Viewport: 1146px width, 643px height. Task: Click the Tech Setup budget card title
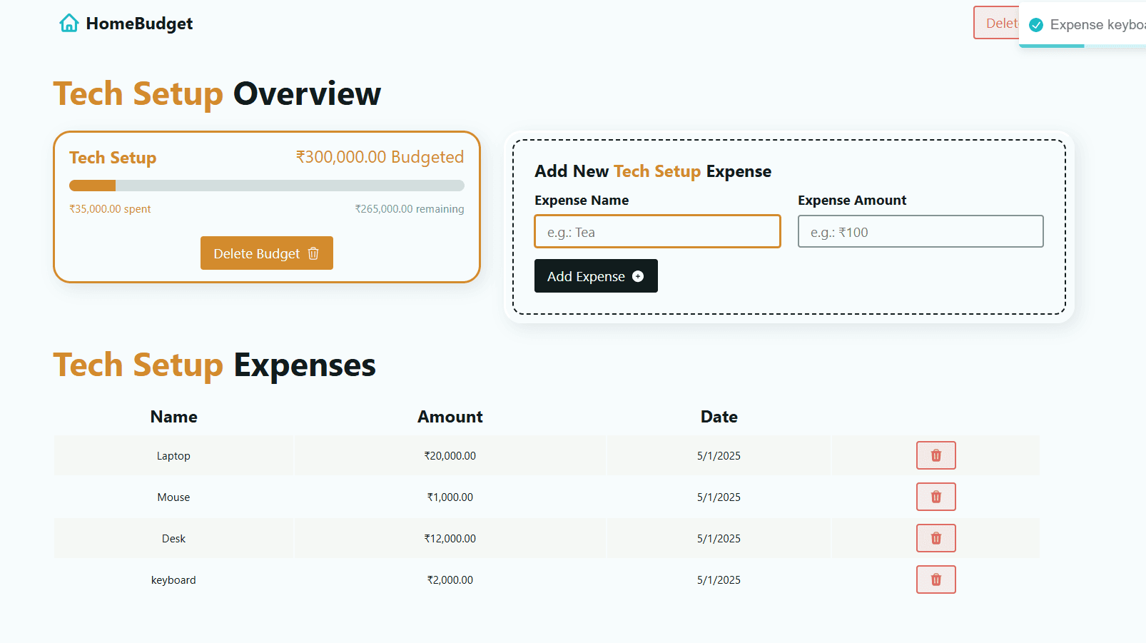113,158
